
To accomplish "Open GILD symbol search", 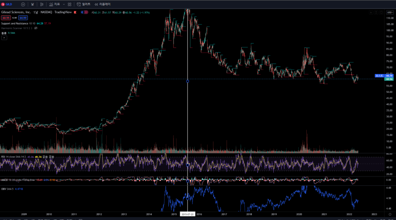I will 7,4.
